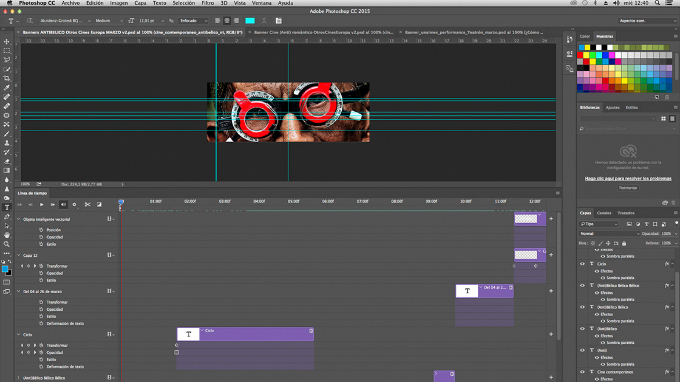This screenshot has height=382, width=680.
Task: Select the Pen tool
Action: point(6,217)
